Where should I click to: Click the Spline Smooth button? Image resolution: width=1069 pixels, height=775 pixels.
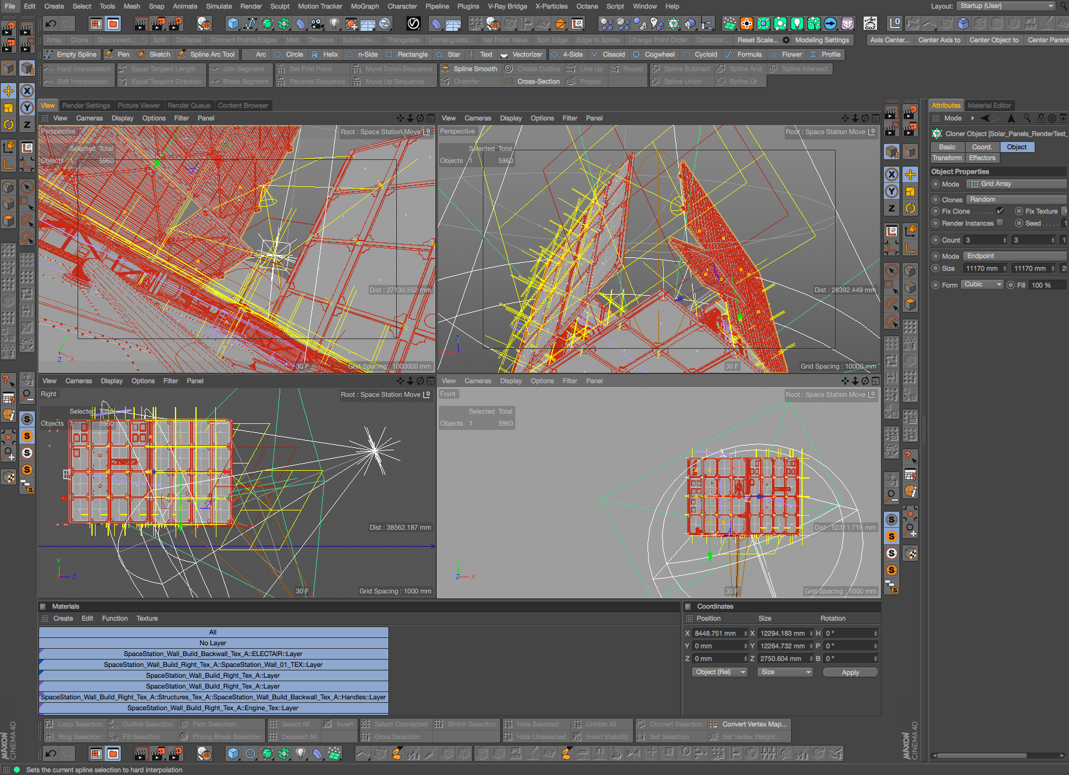coord(469,69)
